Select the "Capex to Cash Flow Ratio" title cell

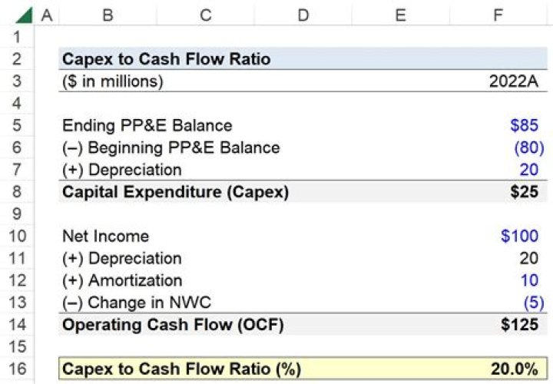pyautogui.click(x=166, y=59)
